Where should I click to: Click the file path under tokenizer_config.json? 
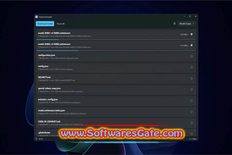point(59,102)
